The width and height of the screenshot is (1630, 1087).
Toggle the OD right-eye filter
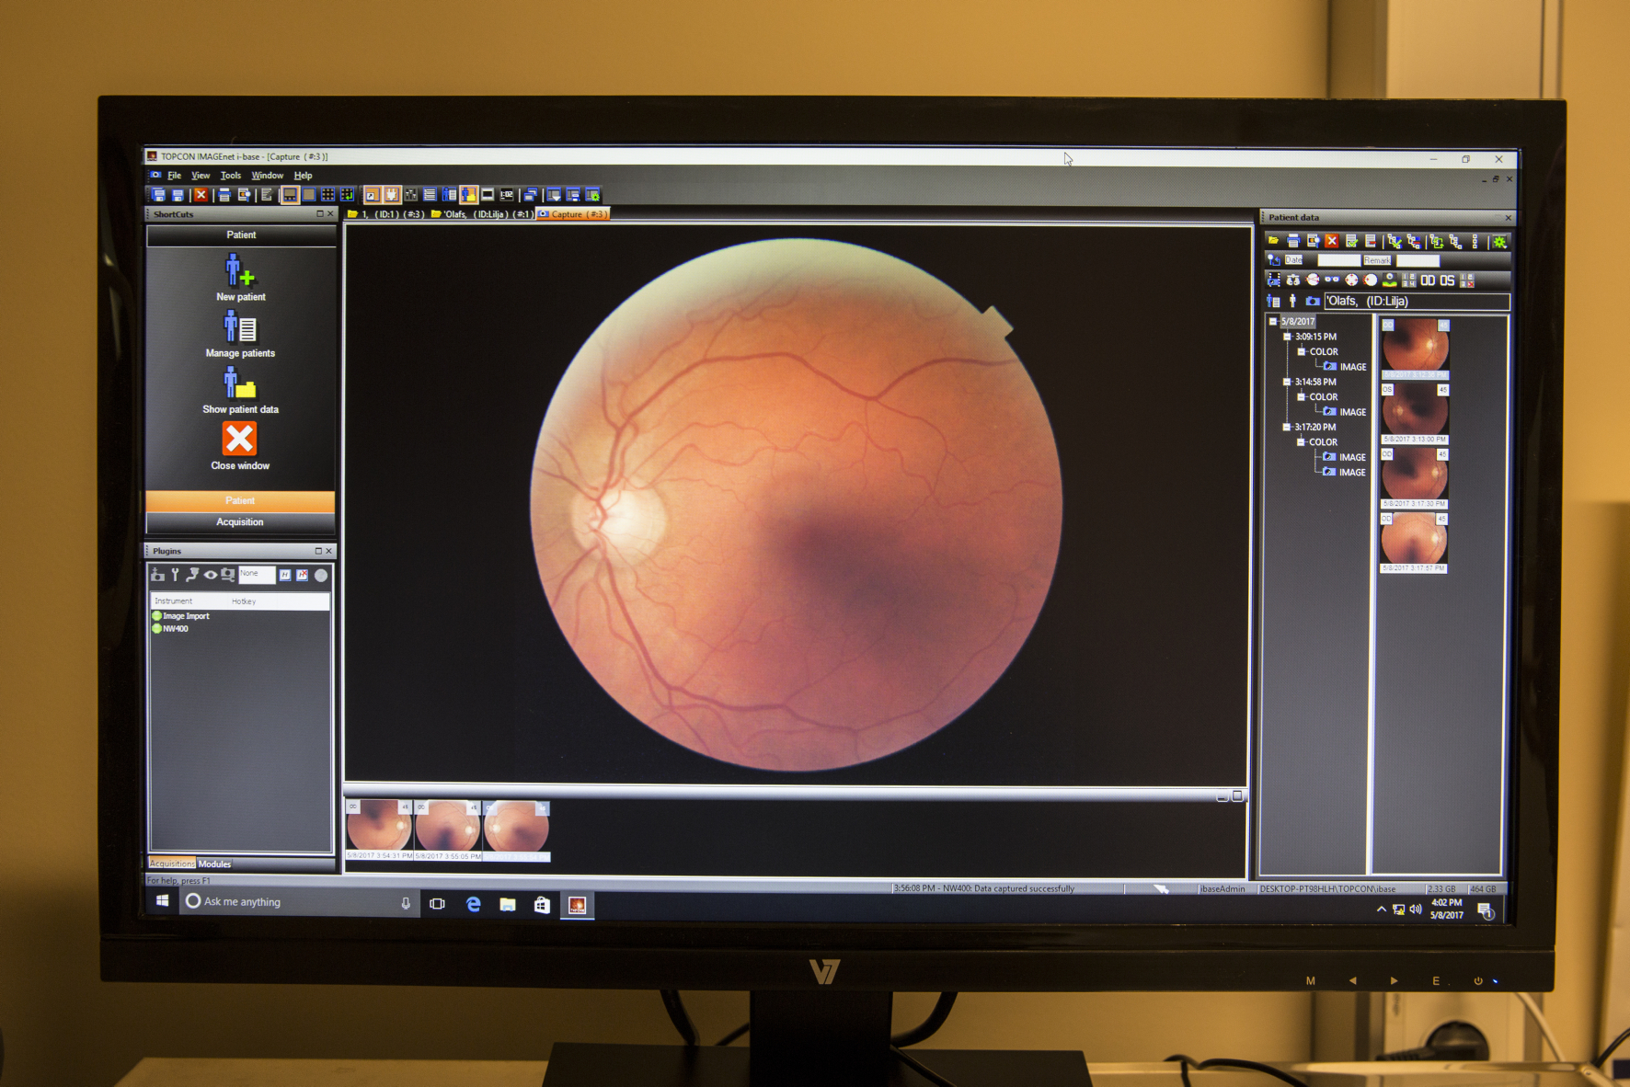(x=1428, y=280)
